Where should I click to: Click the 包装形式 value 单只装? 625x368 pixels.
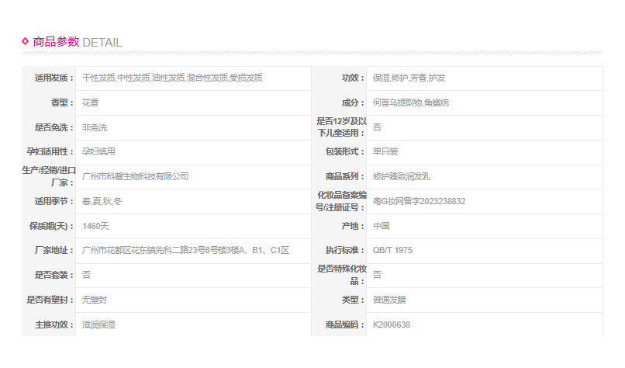(x=385, y=151)
